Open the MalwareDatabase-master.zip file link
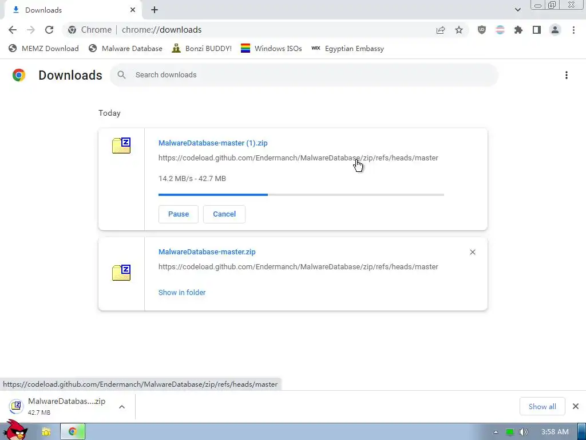The height and width of the screenshot is (440, 586). click(x=207, y=252)
